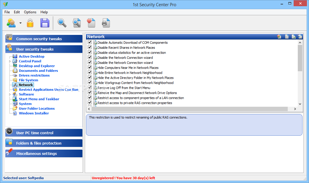This screenshot has width=309, height=183.
Task: Click the Restrict Applications Users Can Run icon
Action: coord(15,90)
